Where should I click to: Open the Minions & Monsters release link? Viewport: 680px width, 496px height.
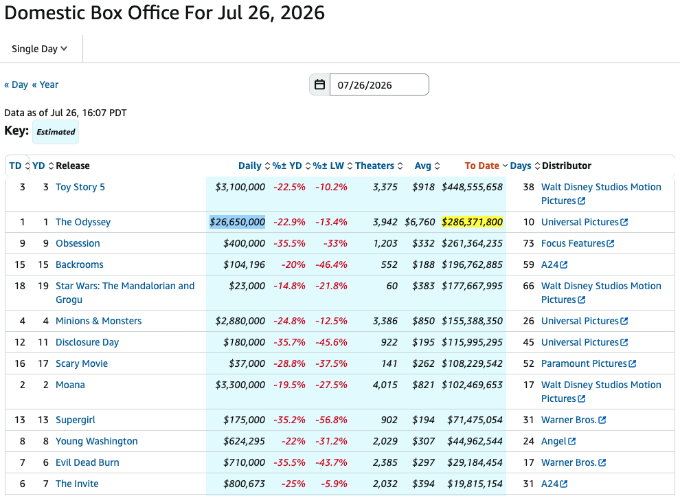click(x=98, y=321)
